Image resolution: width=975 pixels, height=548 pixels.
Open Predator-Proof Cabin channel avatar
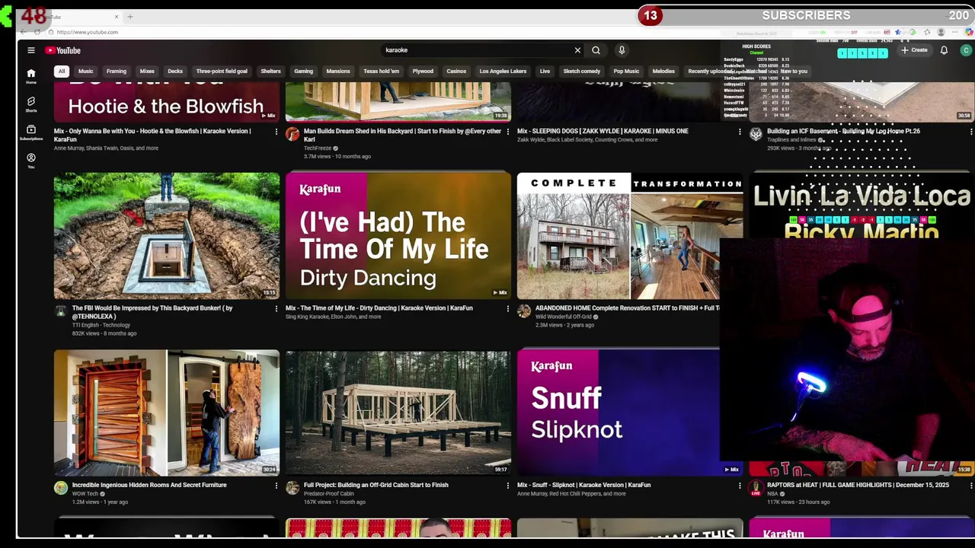pyautogui.click(x=292, y=488)
